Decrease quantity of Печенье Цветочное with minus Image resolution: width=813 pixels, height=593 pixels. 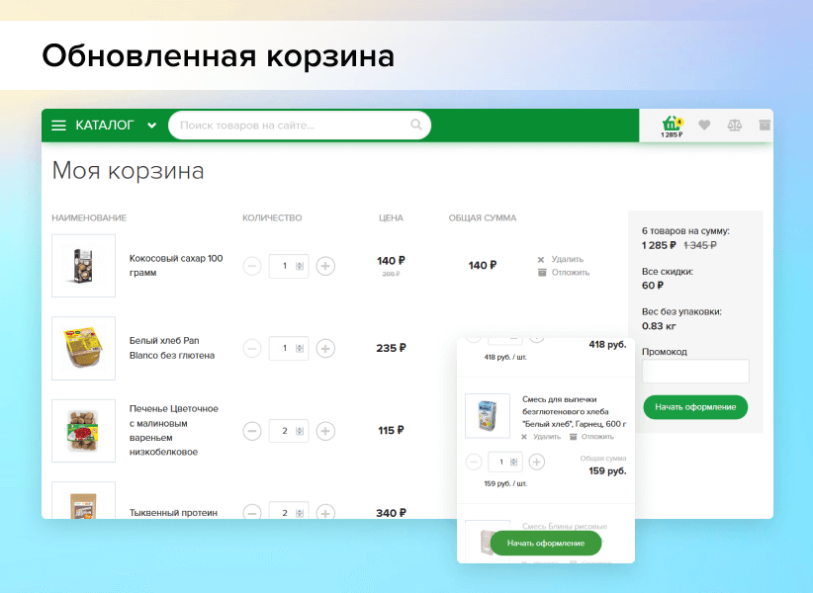pyautogui.click(x=252, y=431)
